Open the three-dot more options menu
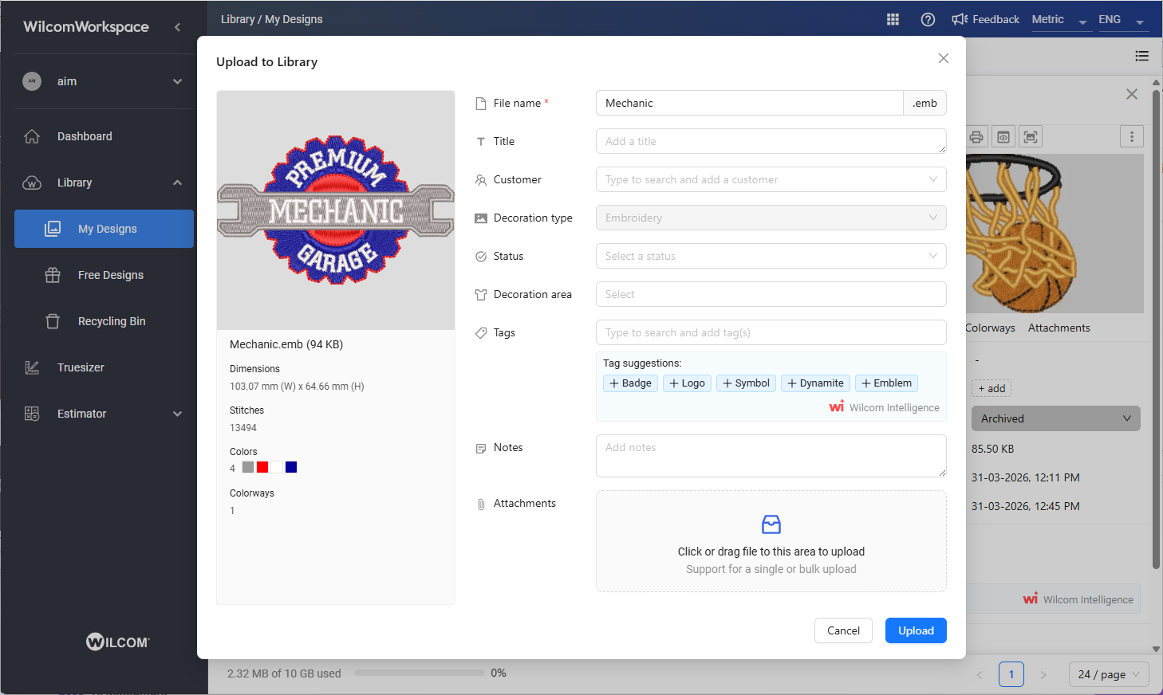This screenshot has height=695, width=1163. point(1131,137)
